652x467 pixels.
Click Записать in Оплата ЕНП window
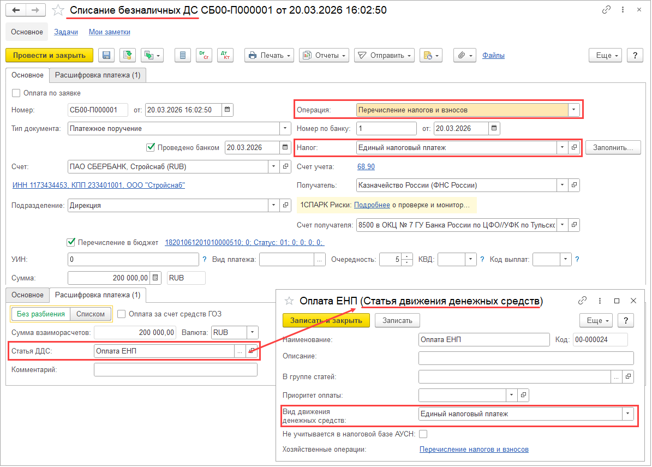(397, 320)
